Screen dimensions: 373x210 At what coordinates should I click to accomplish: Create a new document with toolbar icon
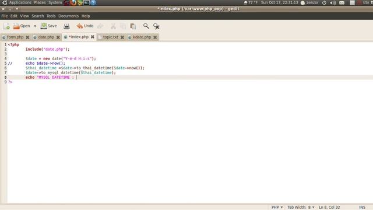[x=6, y=26]
